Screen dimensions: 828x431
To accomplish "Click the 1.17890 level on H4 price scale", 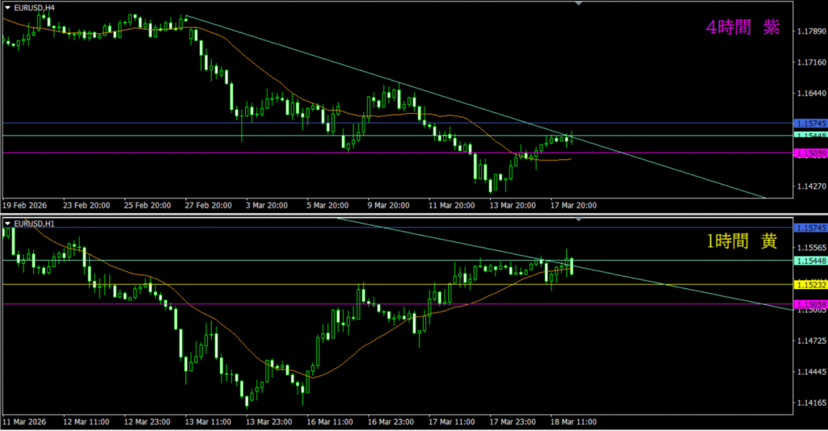I will pyautogui.click(x=809, y=31).
